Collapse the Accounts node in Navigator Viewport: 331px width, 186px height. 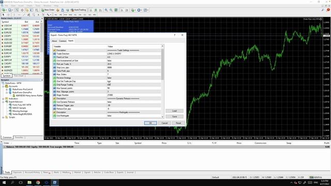[3, 86]
